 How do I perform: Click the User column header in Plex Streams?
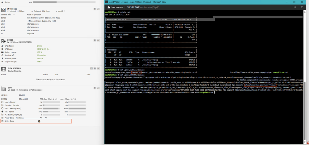point(56,75)
